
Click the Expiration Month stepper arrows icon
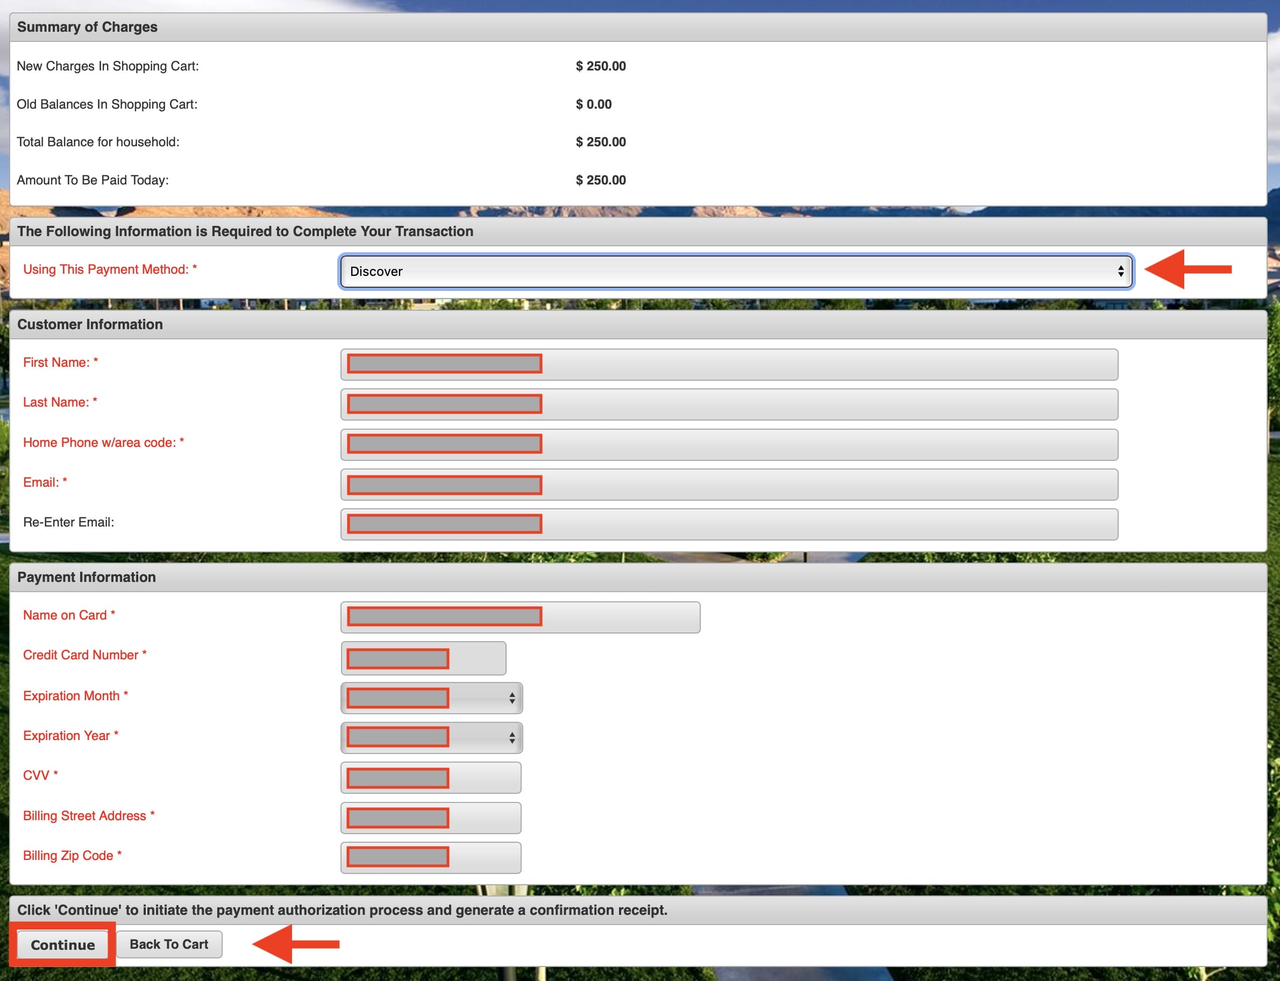click(x=511, y=698)
